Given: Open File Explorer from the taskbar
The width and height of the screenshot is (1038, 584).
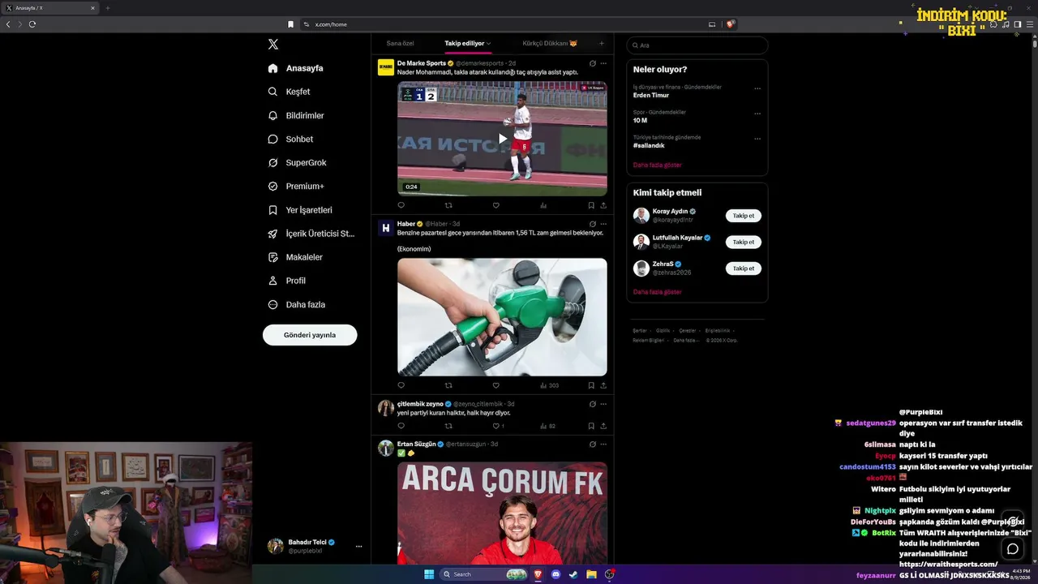Looking at the screenshot, I should (x=591, y=574).
